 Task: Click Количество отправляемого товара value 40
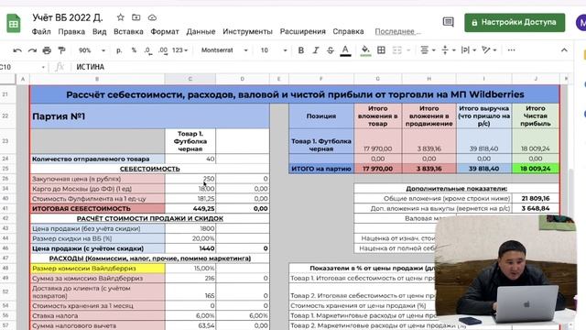click(190, 159)
